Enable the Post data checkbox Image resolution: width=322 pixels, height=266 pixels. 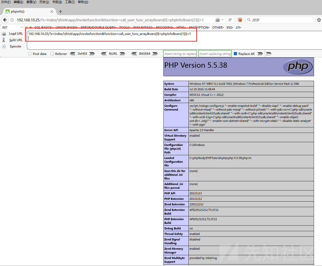point(30,54)
